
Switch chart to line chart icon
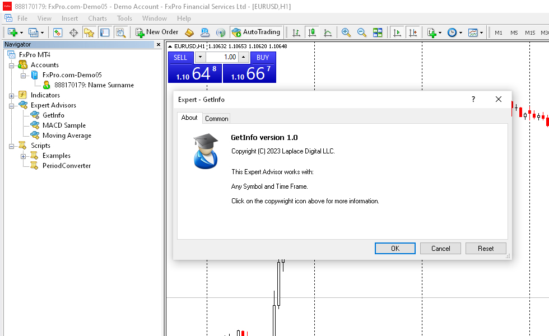click(x=328, y=32)
